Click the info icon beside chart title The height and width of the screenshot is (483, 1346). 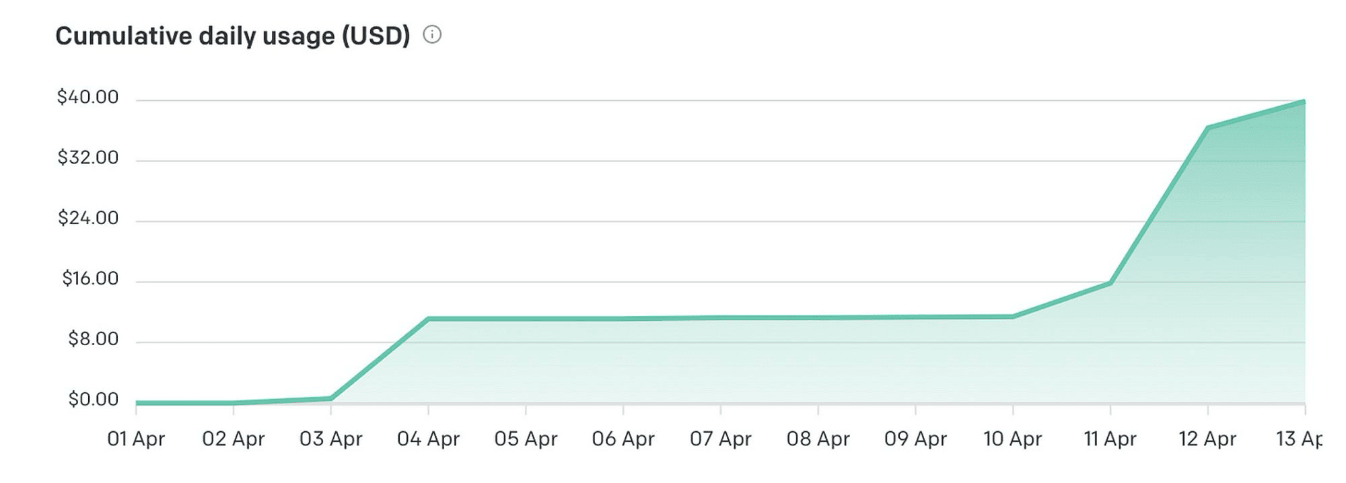pos(432,35)
